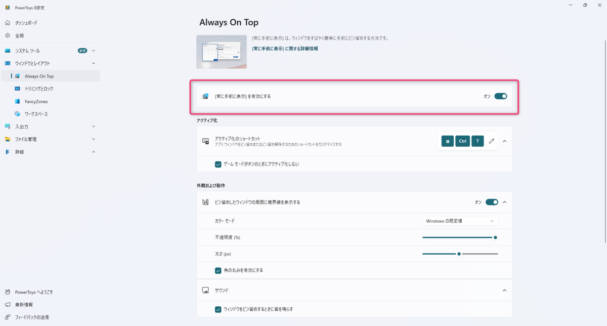Open the カラー モード dropdown

460,221
